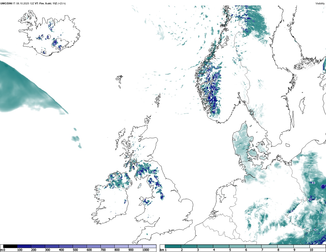
Task: Click the '121' visibility value at lower right
Action: click(316, 230)
